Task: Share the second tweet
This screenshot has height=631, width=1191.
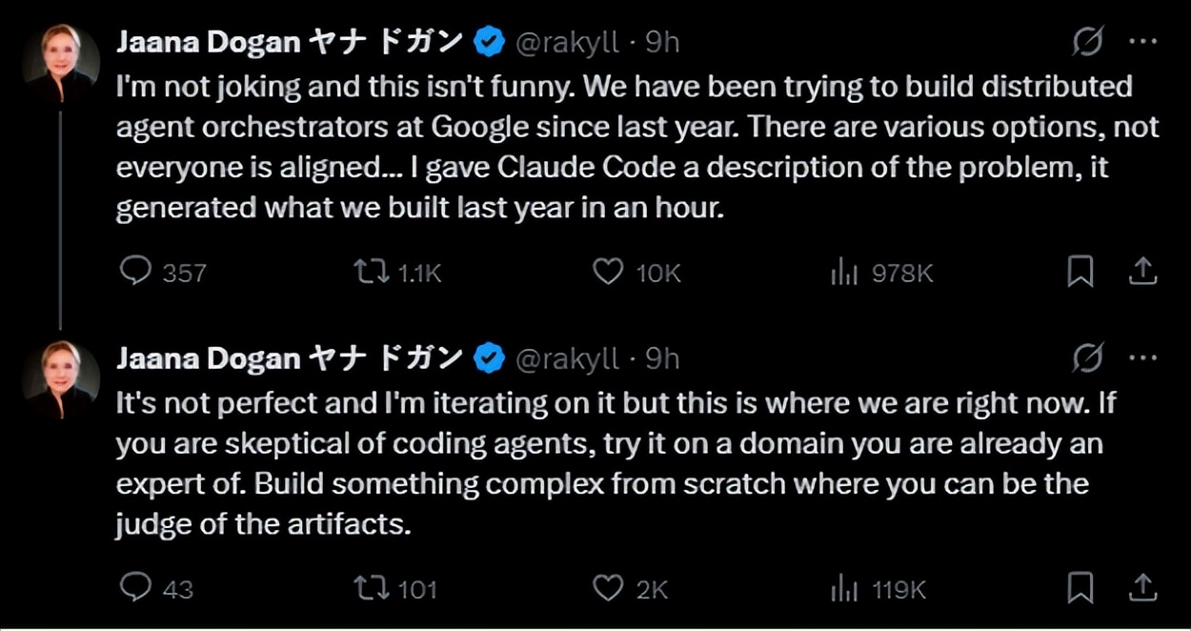Action: 1141,588
